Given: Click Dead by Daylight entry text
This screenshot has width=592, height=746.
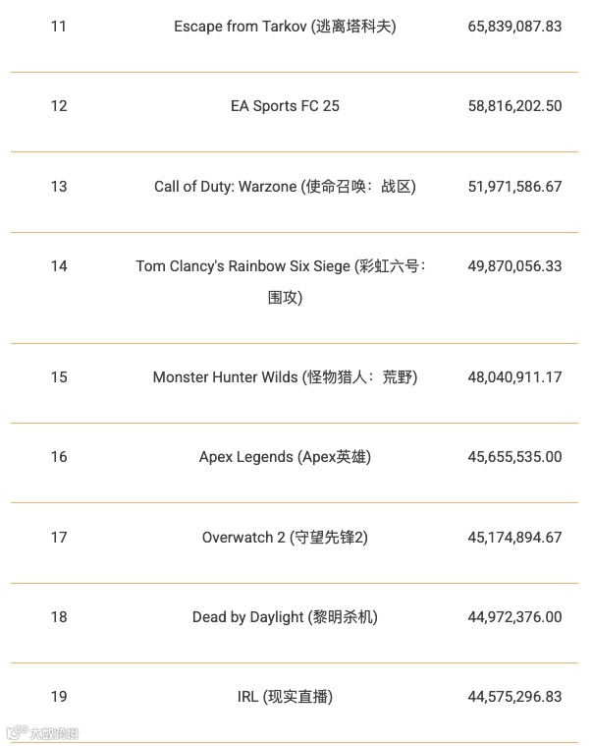Looking at the screenshot, I should coord(285,617).
